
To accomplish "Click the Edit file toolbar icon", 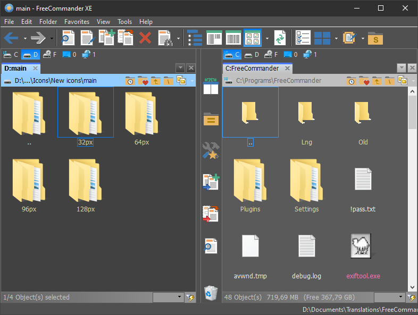I will point(87,38).
